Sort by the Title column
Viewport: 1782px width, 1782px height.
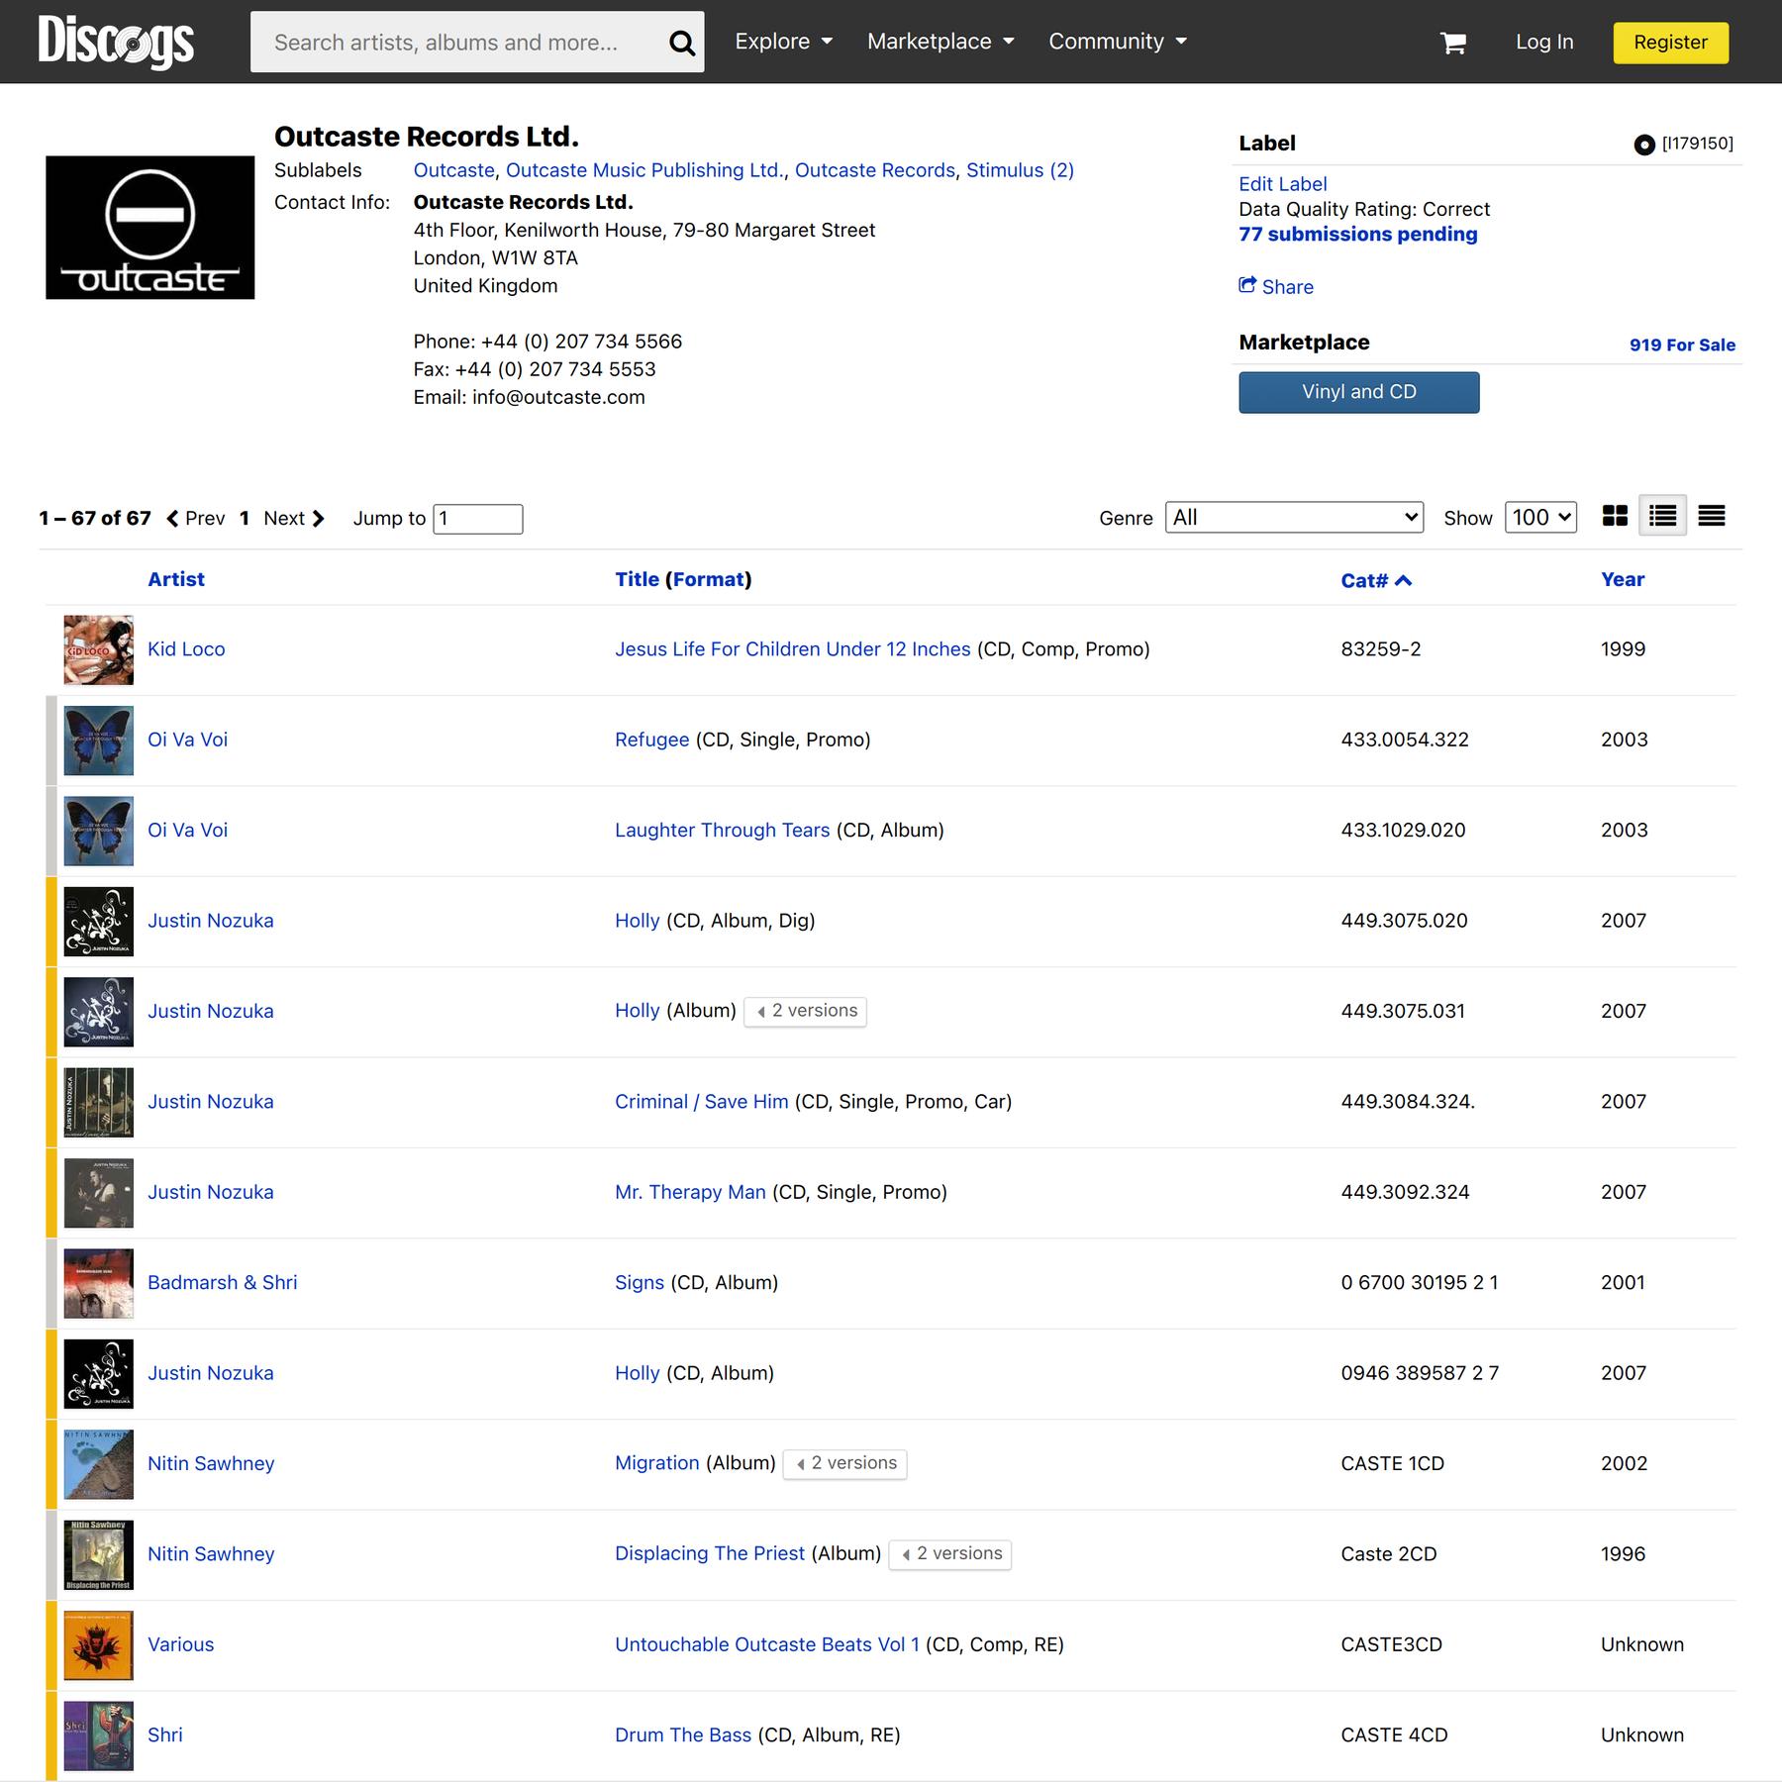(637, 579)
